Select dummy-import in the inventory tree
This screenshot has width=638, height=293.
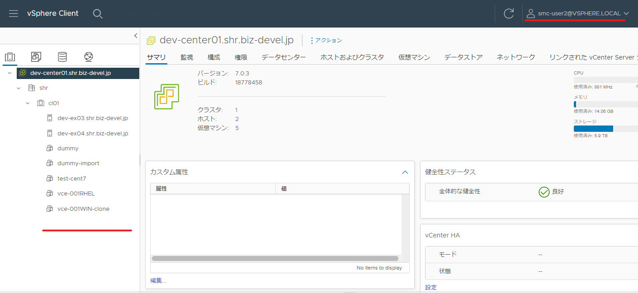[78, 163]
